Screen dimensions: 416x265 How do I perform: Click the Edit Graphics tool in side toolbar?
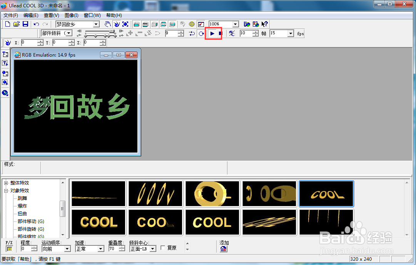(x=5, y=82)
